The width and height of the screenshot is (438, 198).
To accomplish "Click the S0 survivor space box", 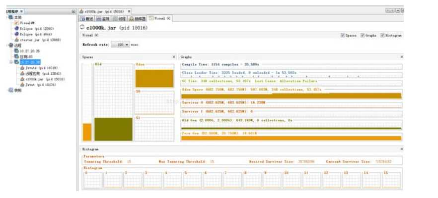I will tap(154, 102).
